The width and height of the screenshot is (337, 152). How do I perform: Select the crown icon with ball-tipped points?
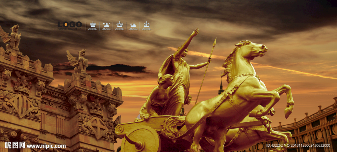(106, 25)
